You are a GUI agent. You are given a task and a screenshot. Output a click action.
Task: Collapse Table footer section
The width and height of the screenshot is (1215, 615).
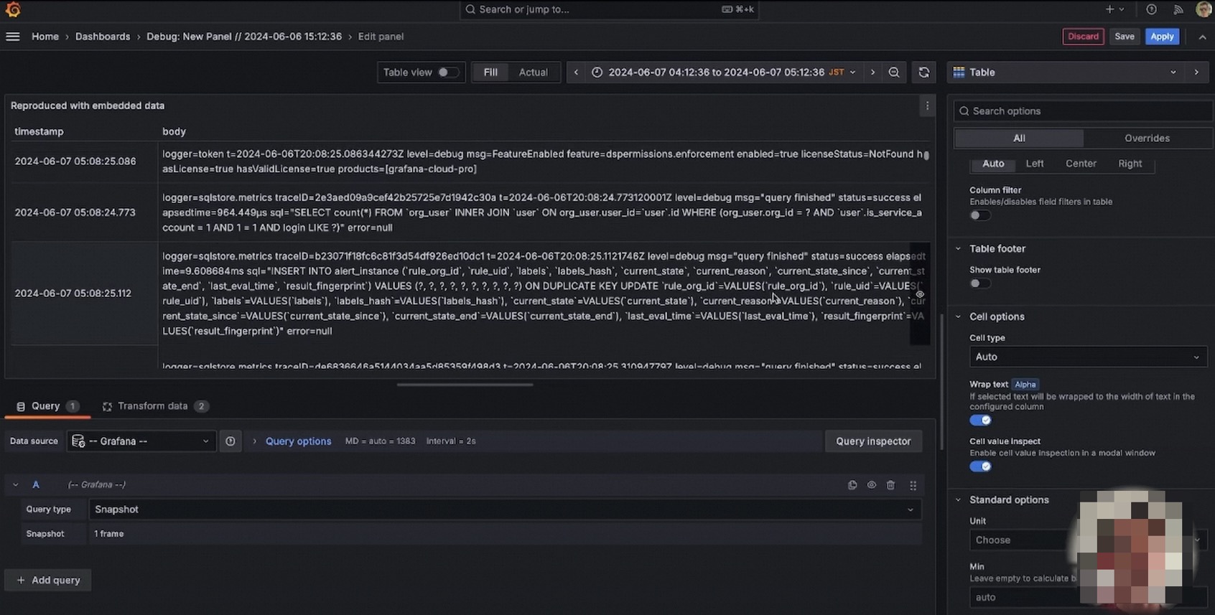click(958, 249)
